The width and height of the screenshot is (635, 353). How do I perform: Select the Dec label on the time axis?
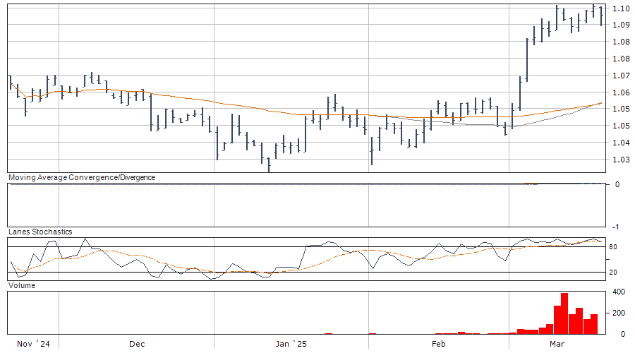point(137,345)
